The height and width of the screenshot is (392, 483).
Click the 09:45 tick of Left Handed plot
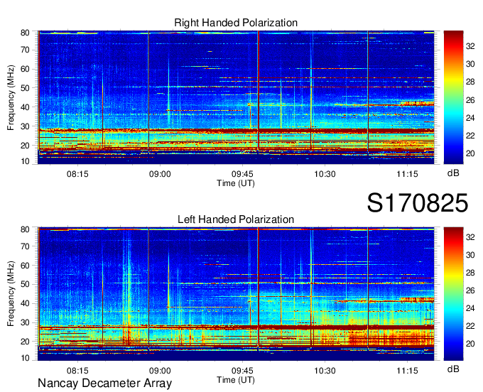242,371
